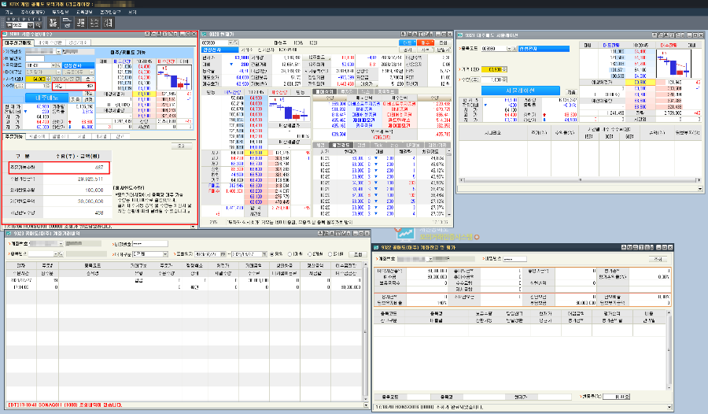The width and height of the screenshot is (708, 414).
Task: Open calendar icon of start date in 계좌거래내역 window
Action: pos(224,254)
